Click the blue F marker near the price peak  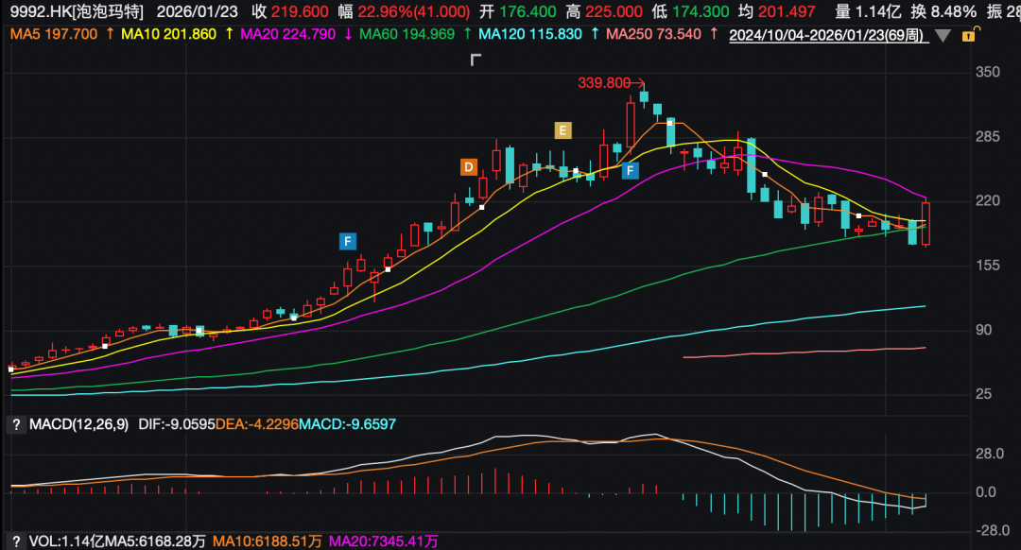click(x=631, y=170)
